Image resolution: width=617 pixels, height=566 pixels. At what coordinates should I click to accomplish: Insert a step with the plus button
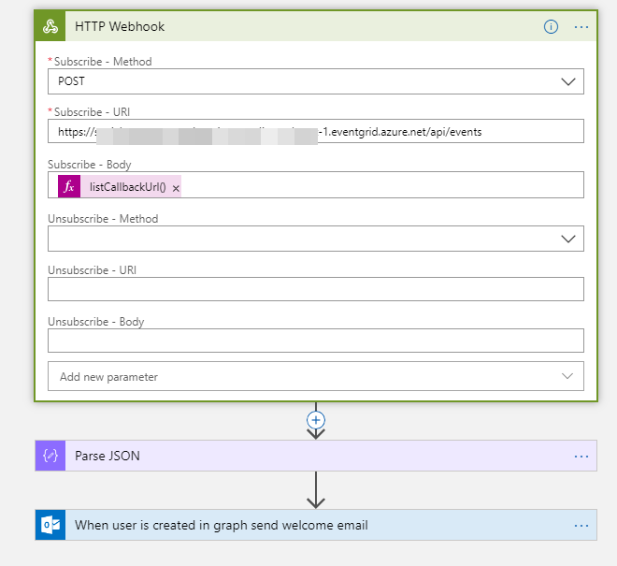click(316, 420)
